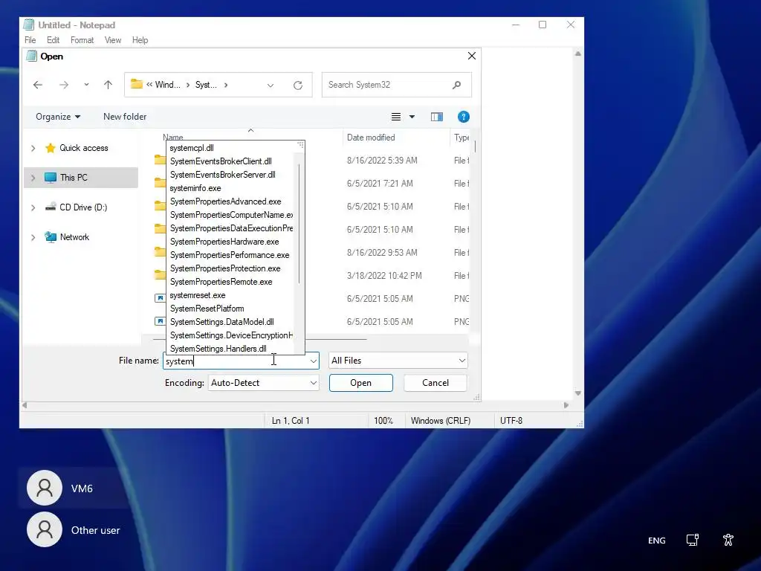Screen dimensions: 761x571
Task: Open Notepad View menu
Action: point(113,40)
